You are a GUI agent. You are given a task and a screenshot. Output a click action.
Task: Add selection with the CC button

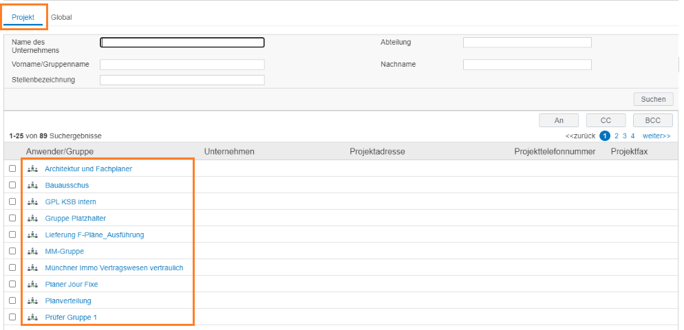tap(606, 120)
